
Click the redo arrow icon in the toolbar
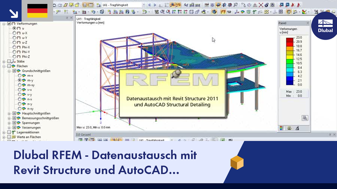click(60, 5)
